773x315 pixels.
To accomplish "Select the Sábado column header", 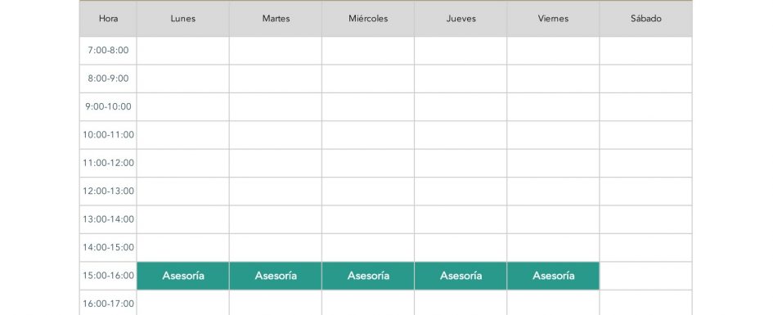I will [x=646, y=19].
